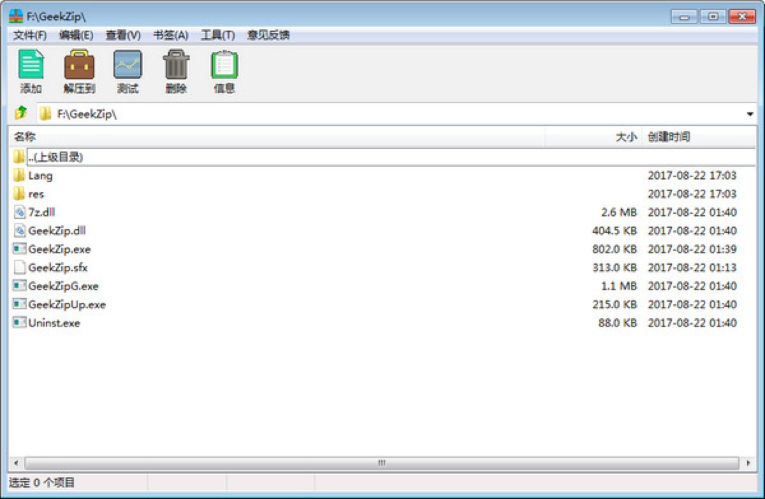The height and width of the screenshot is (499, 765).
Task: Click the 2017-08-22 01:39 timestamp
Action: 692,249
